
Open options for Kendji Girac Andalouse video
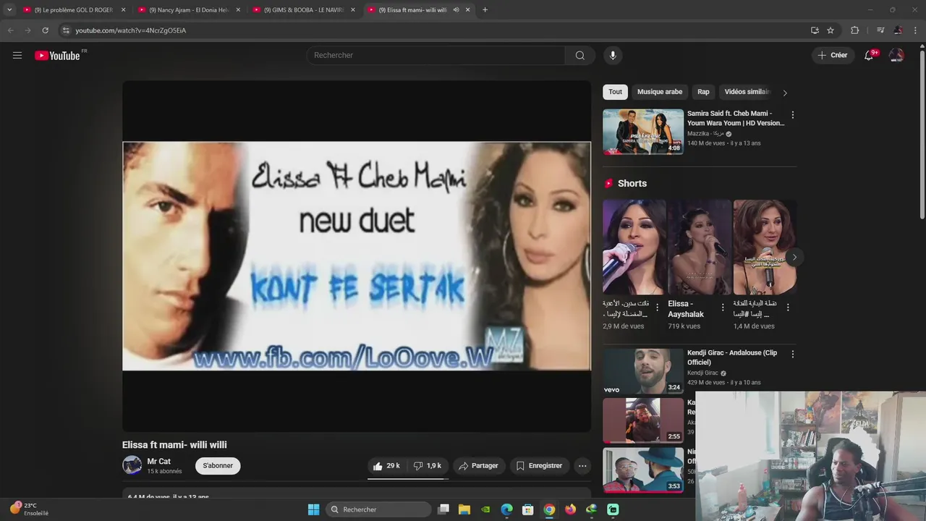(x=793, y=354)
